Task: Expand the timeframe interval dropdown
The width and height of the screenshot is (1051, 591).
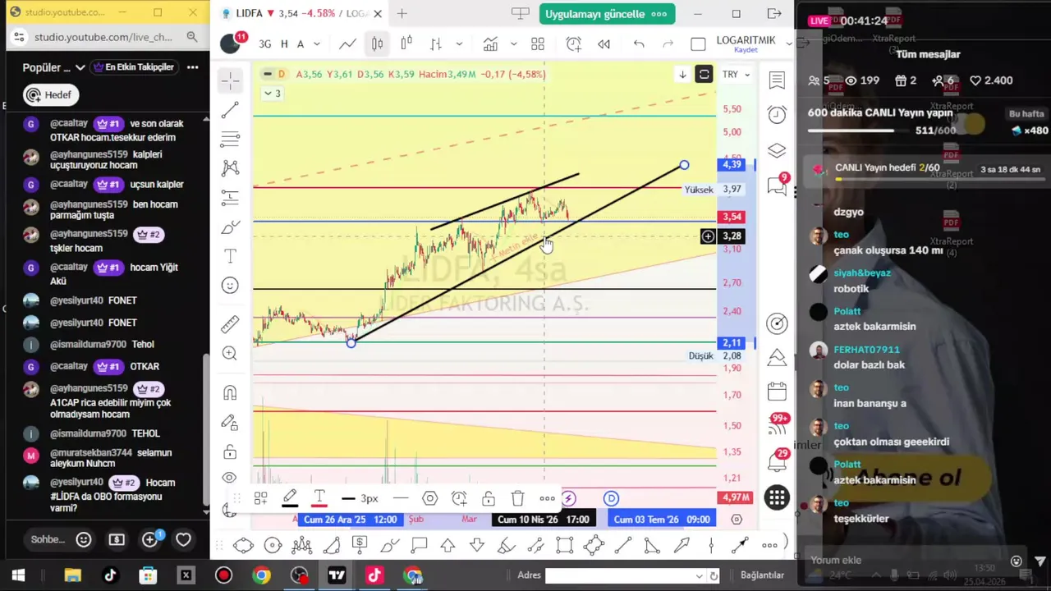Action: click(x=316, y=44)
